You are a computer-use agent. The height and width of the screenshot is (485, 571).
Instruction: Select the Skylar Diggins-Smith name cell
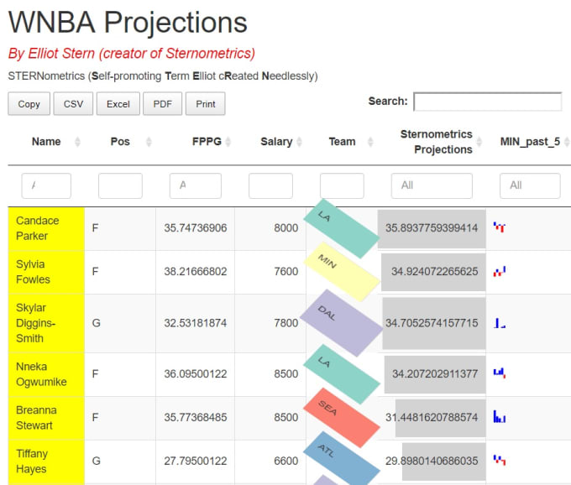tap(46, 323)
